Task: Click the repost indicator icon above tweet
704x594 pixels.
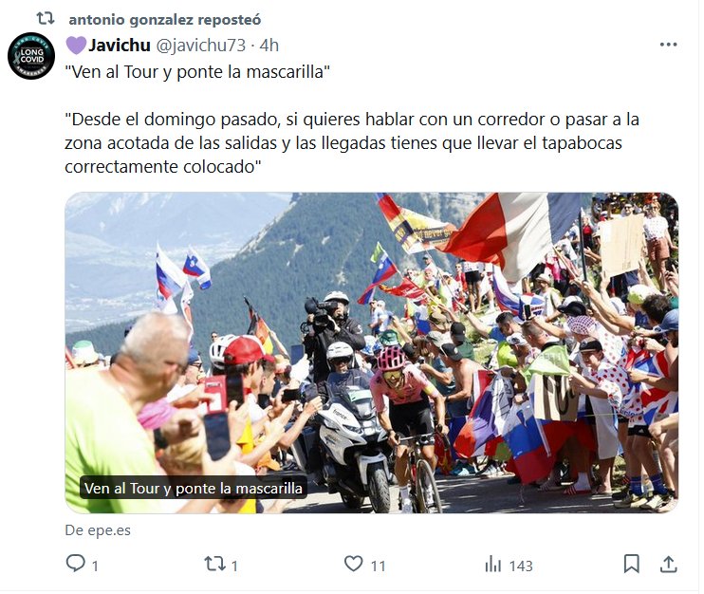Action: (x=46, y=19)
